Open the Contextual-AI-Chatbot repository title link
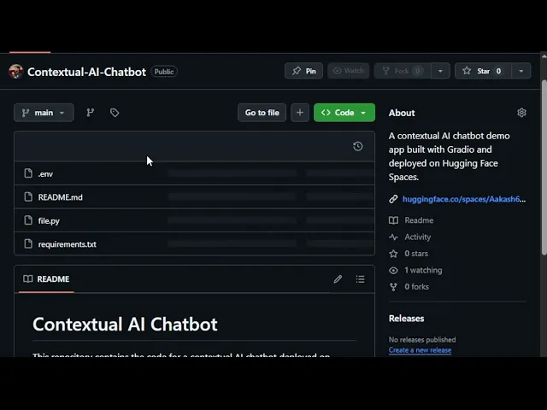 point(86,72)
